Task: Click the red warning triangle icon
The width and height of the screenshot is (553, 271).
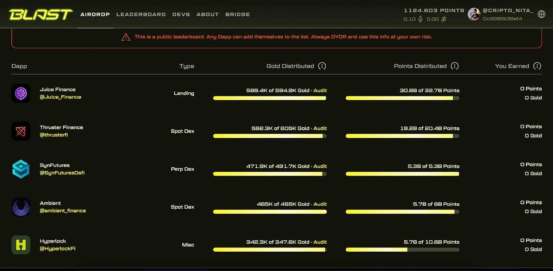Action: (126, 37)
